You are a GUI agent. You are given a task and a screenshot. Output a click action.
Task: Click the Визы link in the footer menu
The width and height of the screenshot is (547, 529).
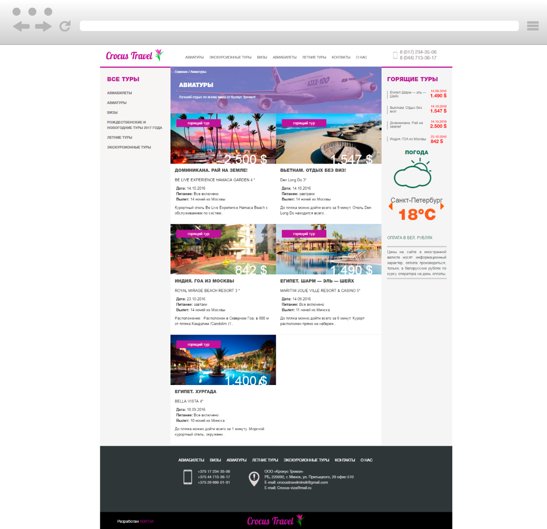[x=215, y=460]
